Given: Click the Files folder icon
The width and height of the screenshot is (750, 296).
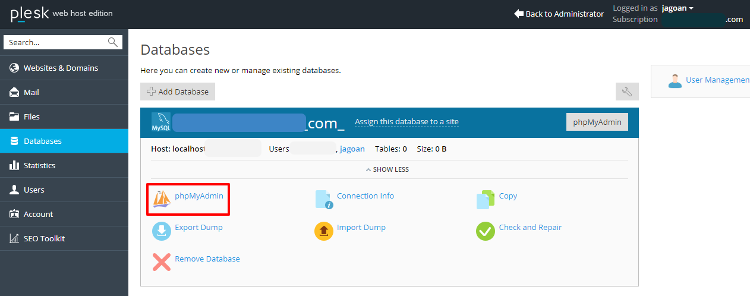Looking at the screenshot, I should pyautogui.click(x=14, y=116).
